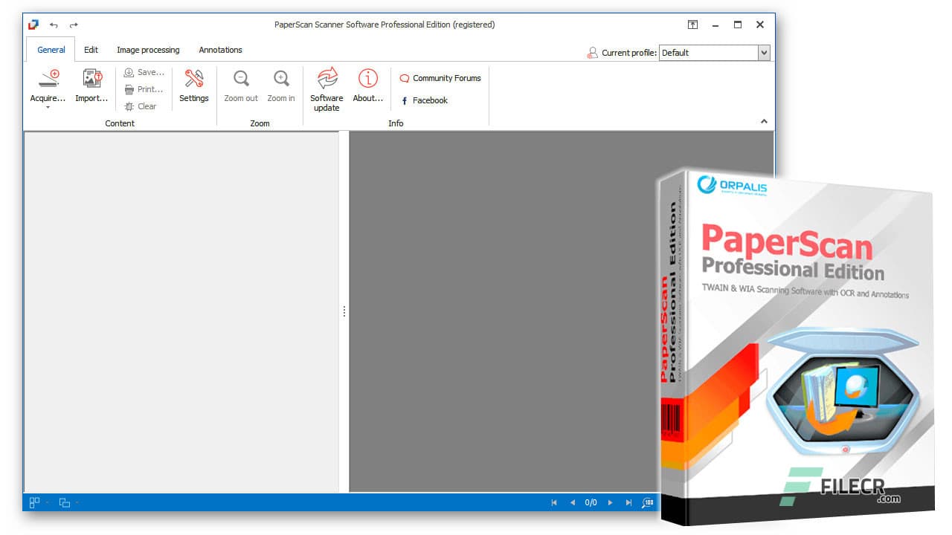Click the Undo arrow in the titlebar
The image size is (952, 535).
click(x=53, y=25)
